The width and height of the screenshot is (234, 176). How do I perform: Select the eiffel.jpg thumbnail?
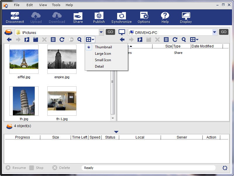(24, 59)
